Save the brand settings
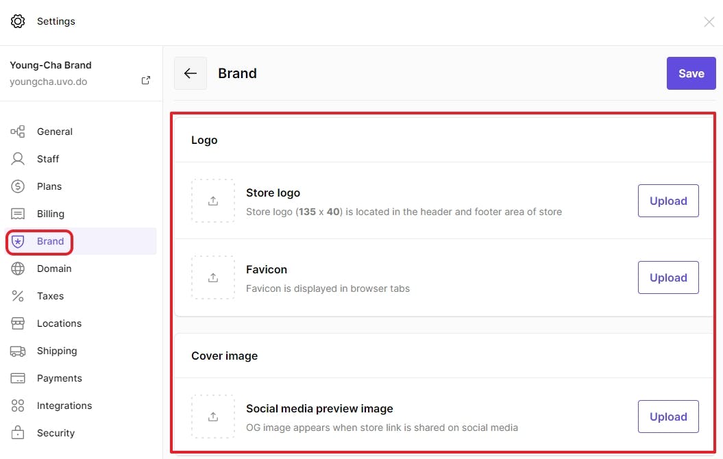This screenshot has height=459, width=723. coord(691,73)
